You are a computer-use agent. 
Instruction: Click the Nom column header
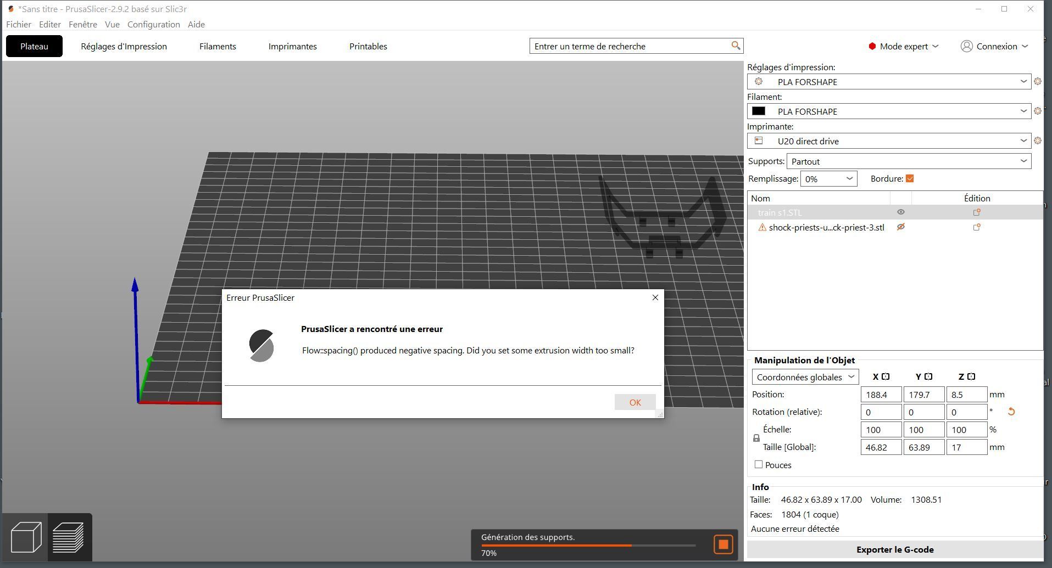tap(819, 198)
